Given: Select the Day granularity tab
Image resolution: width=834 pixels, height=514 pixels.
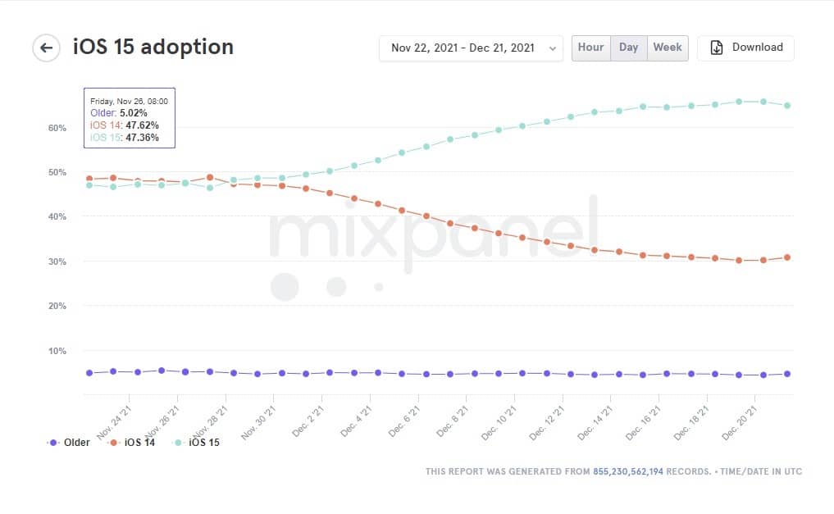Looking at the screenshot, I should (629, 48).
